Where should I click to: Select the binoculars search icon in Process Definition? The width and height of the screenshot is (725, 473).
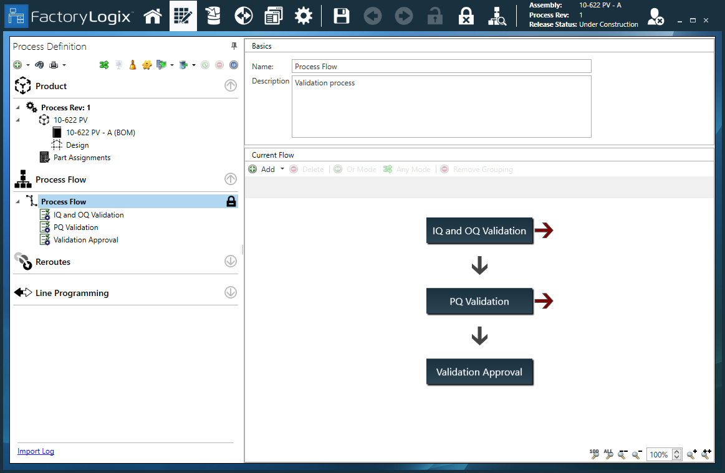coord(39,64)
